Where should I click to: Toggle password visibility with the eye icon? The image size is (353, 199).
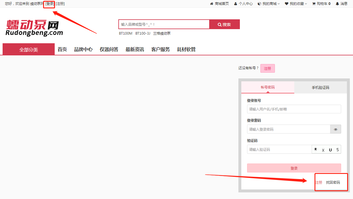[335, 129]
